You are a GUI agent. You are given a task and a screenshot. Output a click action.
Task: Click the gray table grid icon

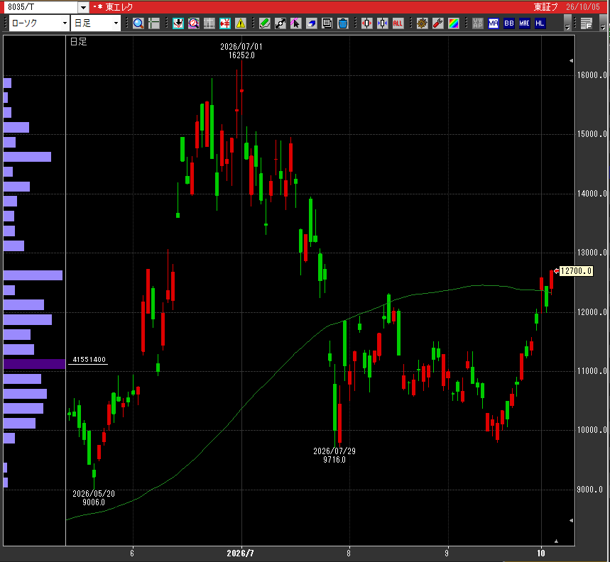pyautogui.click(x=209, y=23)
